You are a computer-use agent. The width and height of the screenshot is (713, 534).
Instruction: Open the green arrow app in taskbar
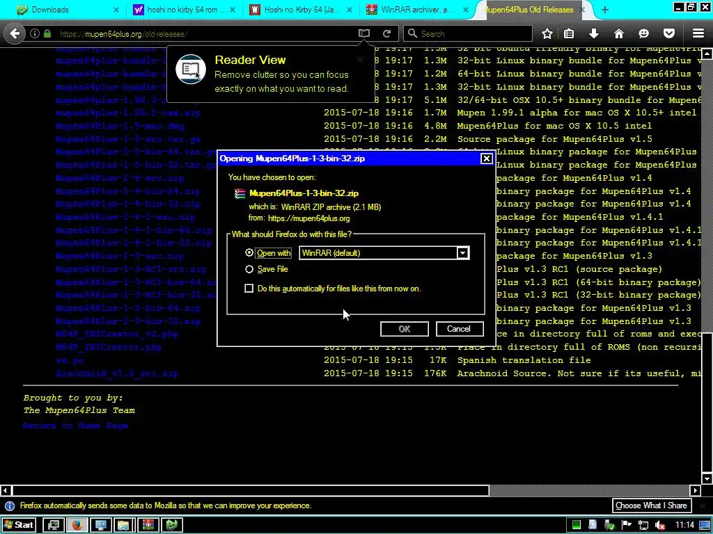171,525
